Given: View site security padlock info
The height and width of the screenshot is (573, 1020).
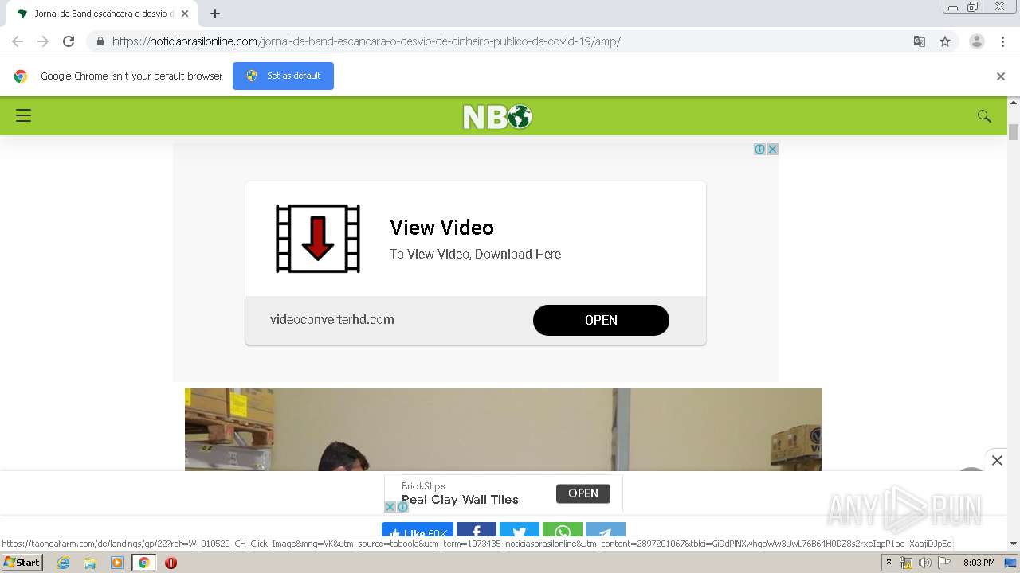Looking at the screenshot, I should 100,41.
